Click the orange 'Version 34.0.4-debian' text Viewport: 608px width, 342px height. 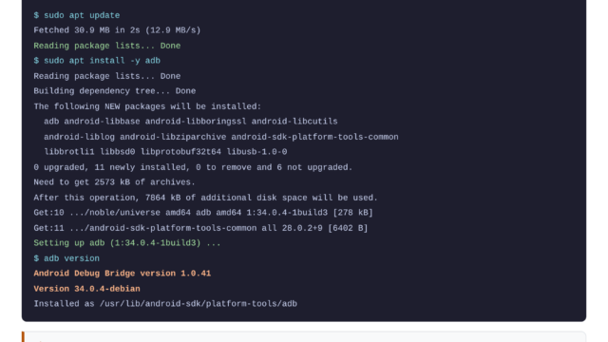[86, 289]
